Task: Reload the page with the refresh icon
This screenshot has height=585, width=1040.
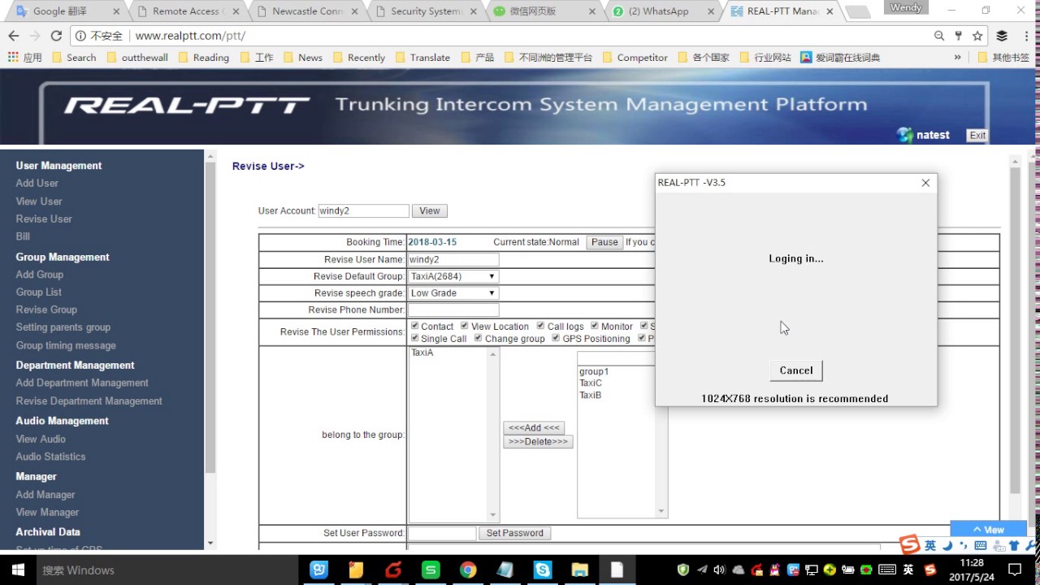Action: [56, 36]
